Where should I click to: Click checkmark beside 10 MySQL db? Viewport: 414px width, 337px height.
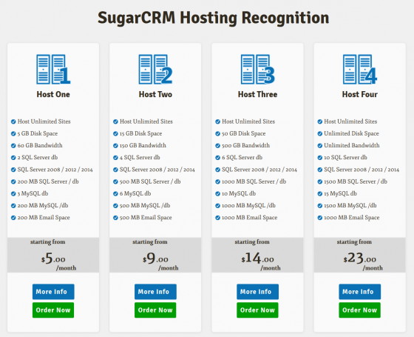(217, 194)
